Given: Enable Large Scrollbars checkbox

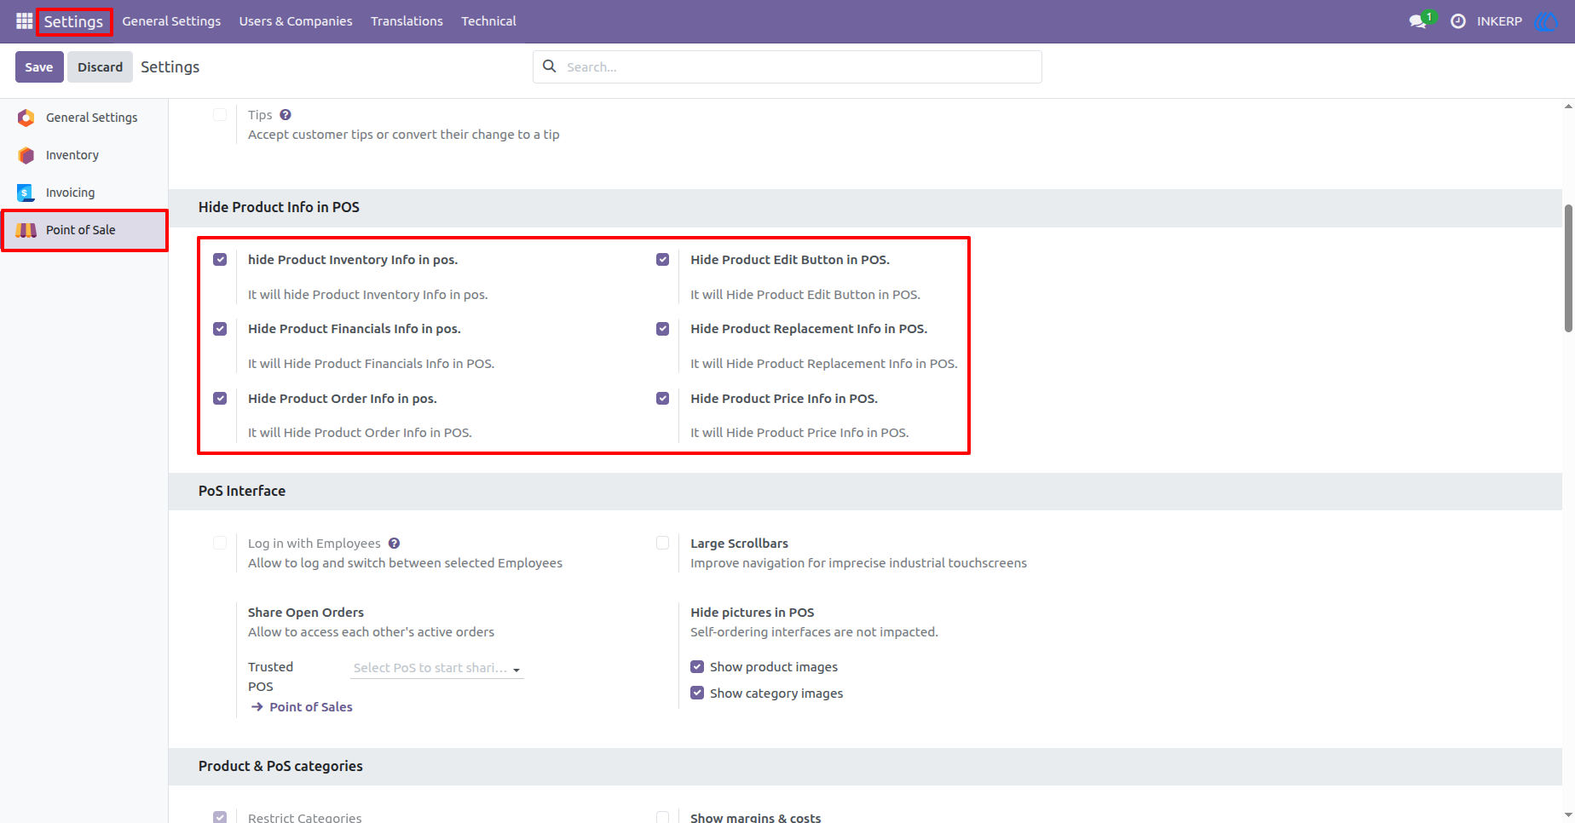Looking at the screenshot, I should 662,543.
